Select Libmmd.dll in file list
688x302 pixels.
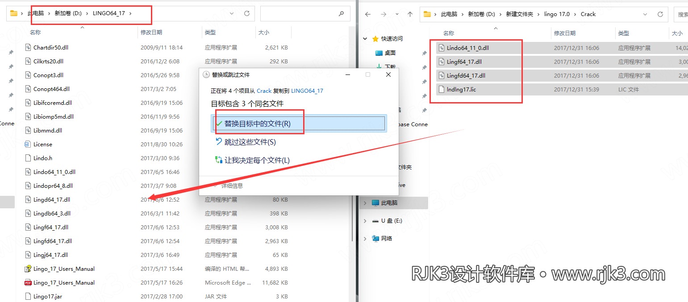48,130
